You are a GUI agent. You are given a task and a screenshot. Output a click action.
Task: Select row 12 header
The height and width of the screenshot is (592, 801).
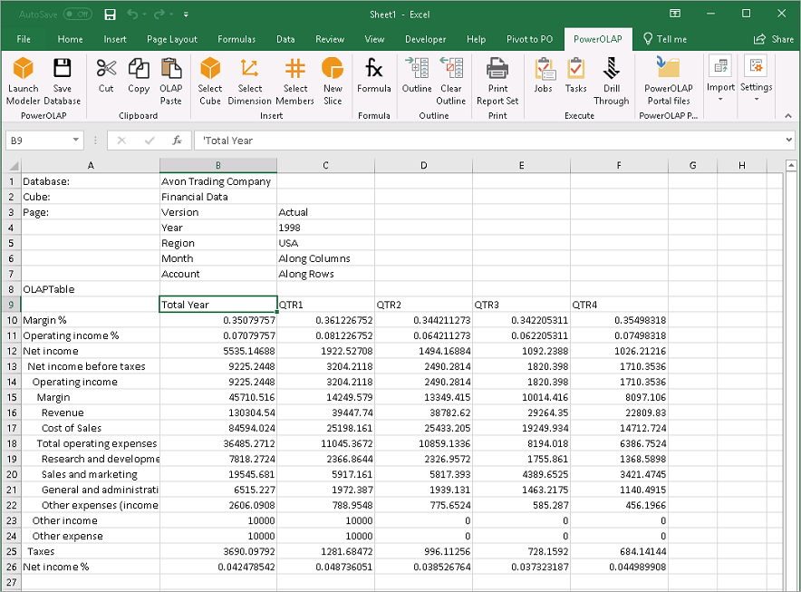pos(11,351)
